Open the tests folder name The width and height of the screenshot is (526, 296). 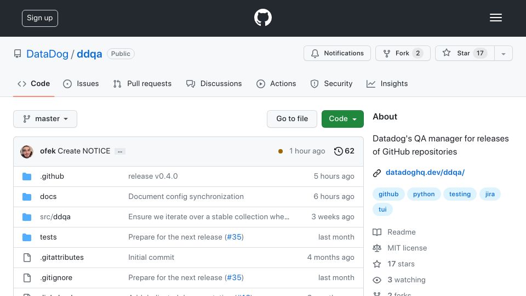[48, 237]
